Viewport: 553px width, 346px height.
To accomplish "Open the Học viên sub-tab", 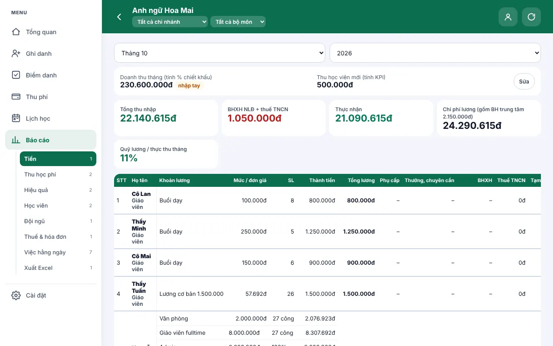I will point(58,205).
